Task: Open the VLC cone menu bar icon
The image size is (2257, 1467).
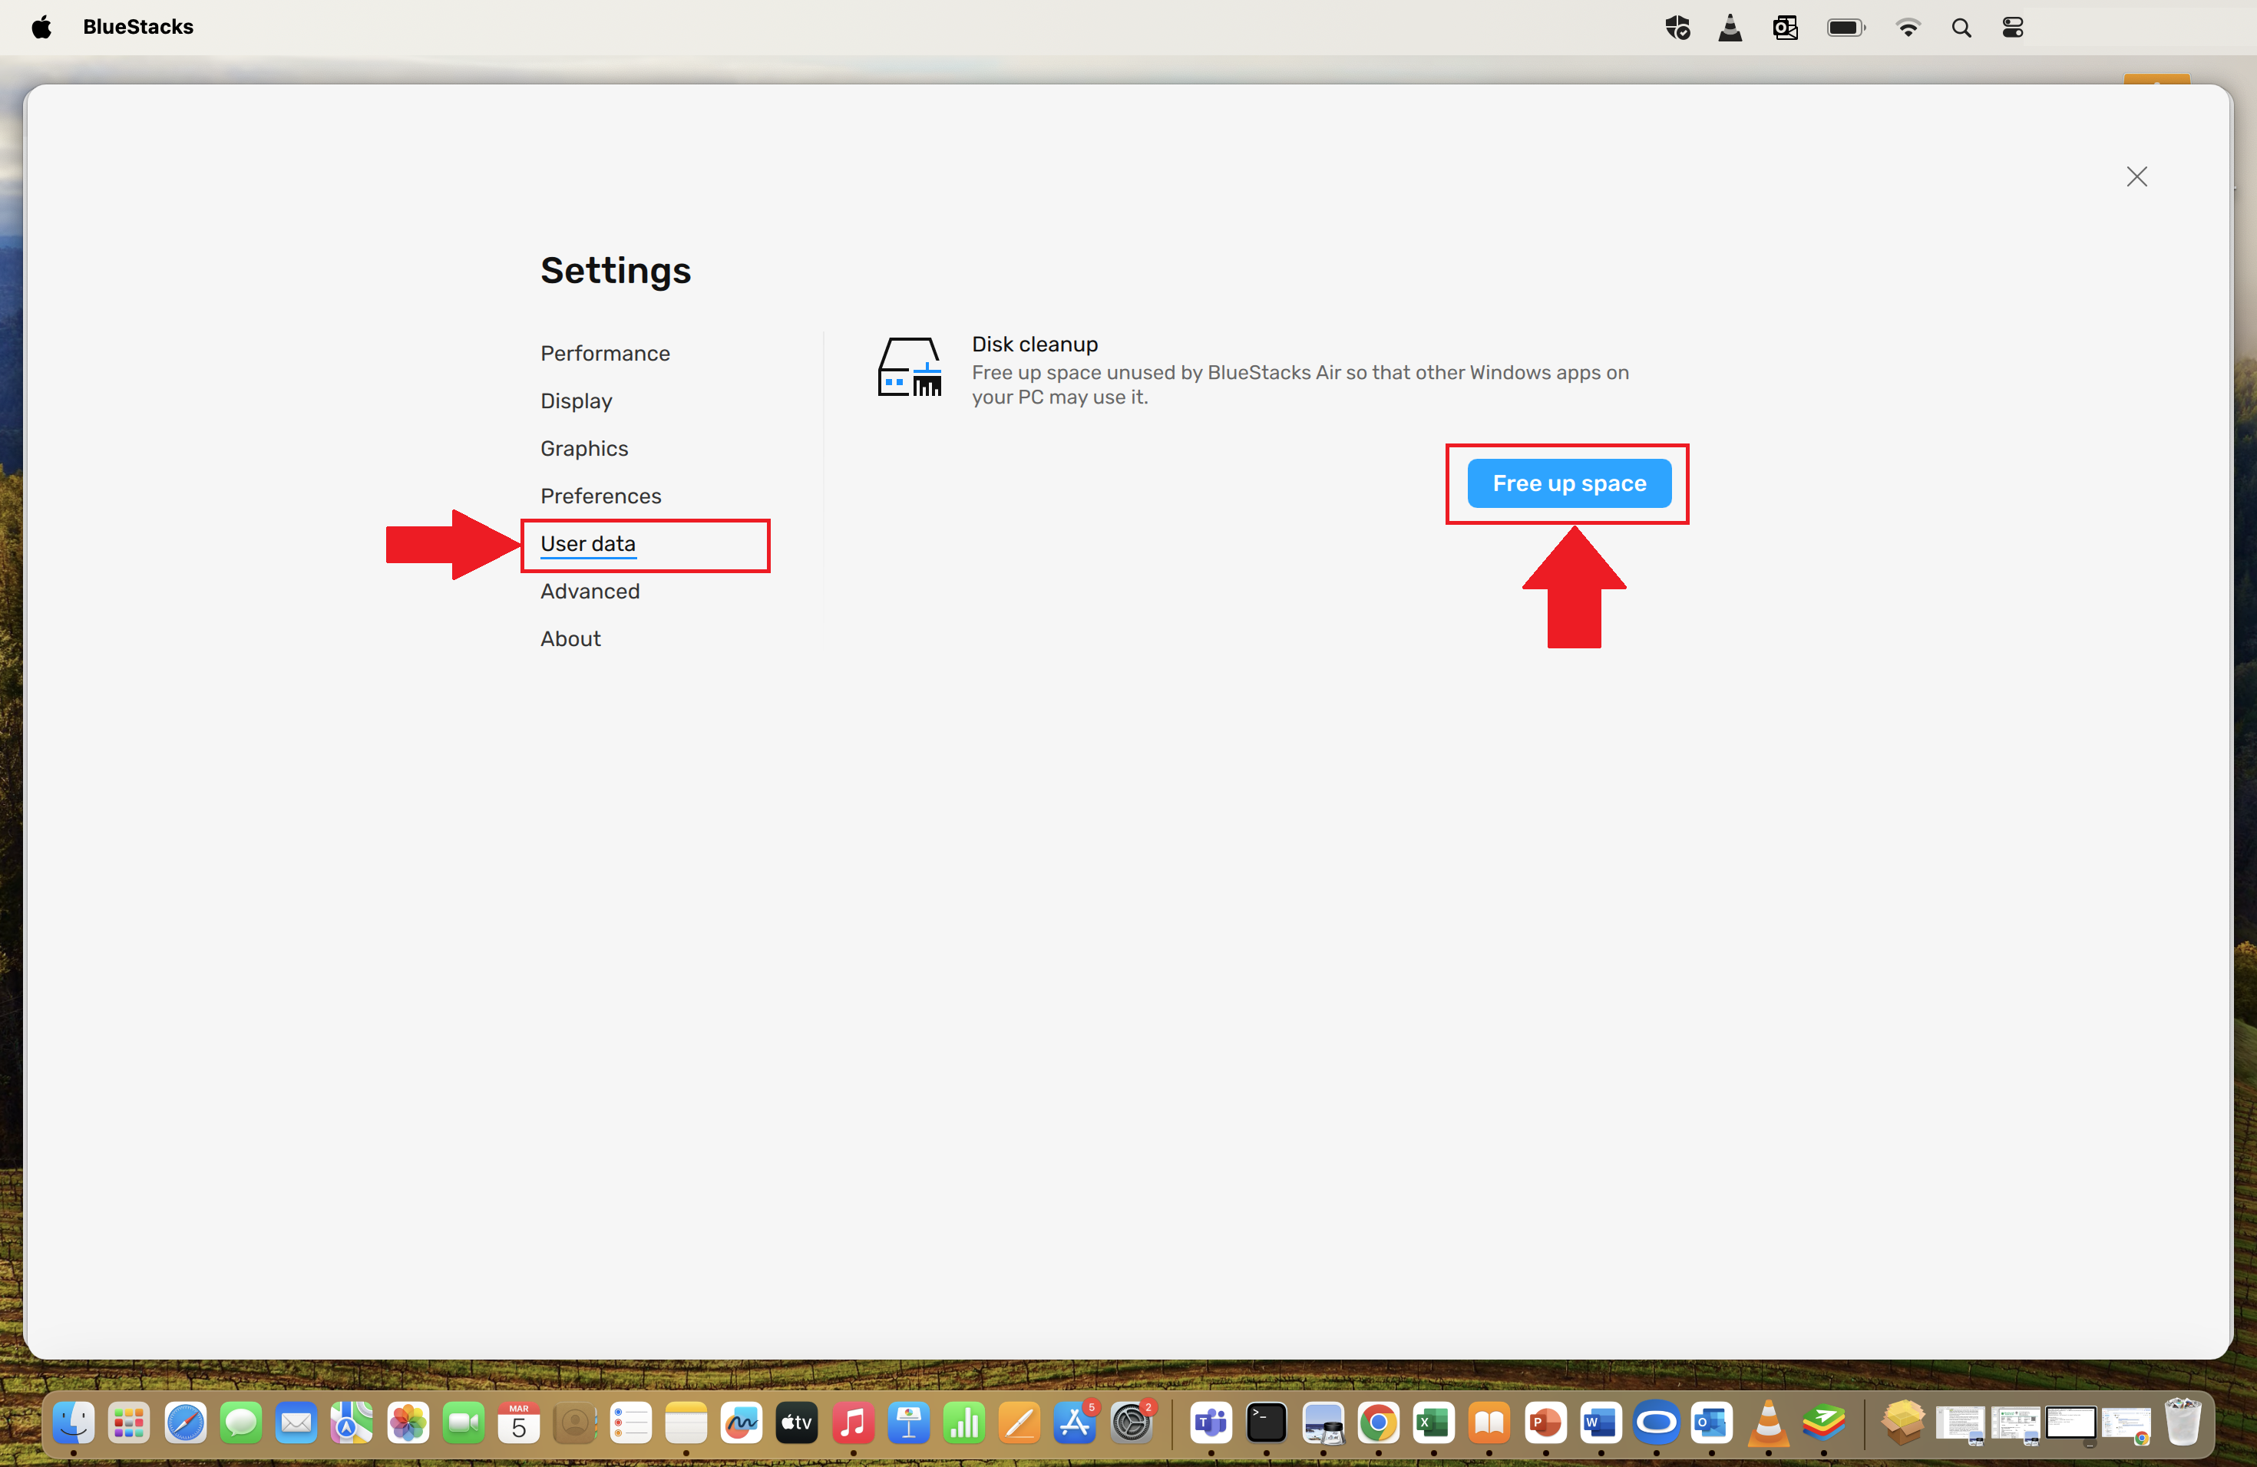Action: click(x=1730, y=28)
